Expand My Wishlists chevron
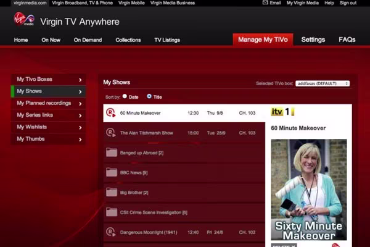Viewport: 370px width, 247px height. point(80,128)
